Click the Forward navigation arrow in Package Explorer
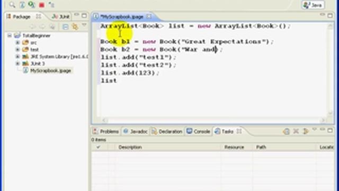This screenshot has width=339, height=191. [x=42, y=27]
